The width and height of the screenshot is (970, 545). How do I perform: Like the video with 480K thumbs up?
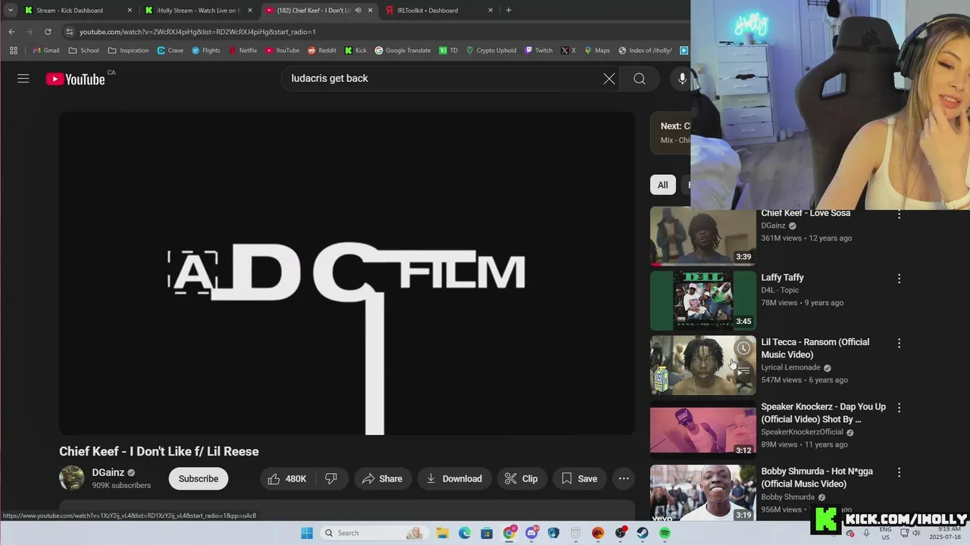pos(286,478)
